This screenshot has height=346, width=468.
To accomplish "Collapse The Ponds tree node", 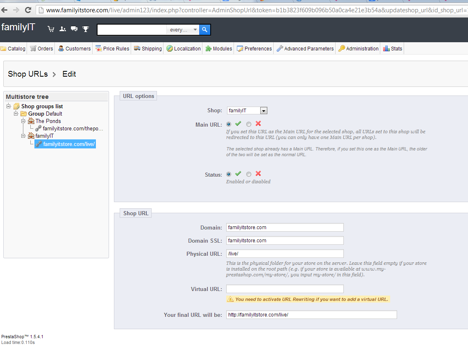I will click(x=23, y=121).
